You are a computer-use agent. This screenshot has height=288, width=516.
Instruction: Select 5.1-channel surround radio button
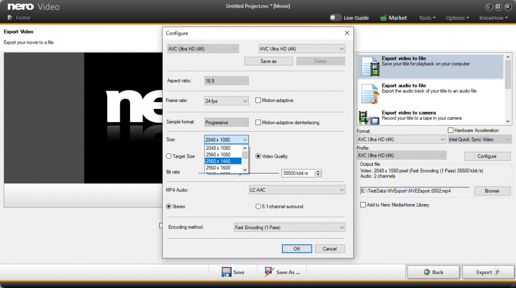(258, 207)
